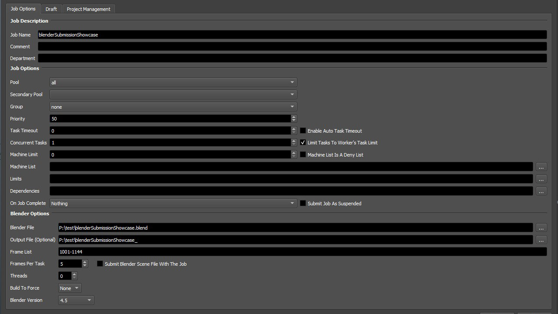Click the Limits text field
558x314 pixels.
pos(291,179)
